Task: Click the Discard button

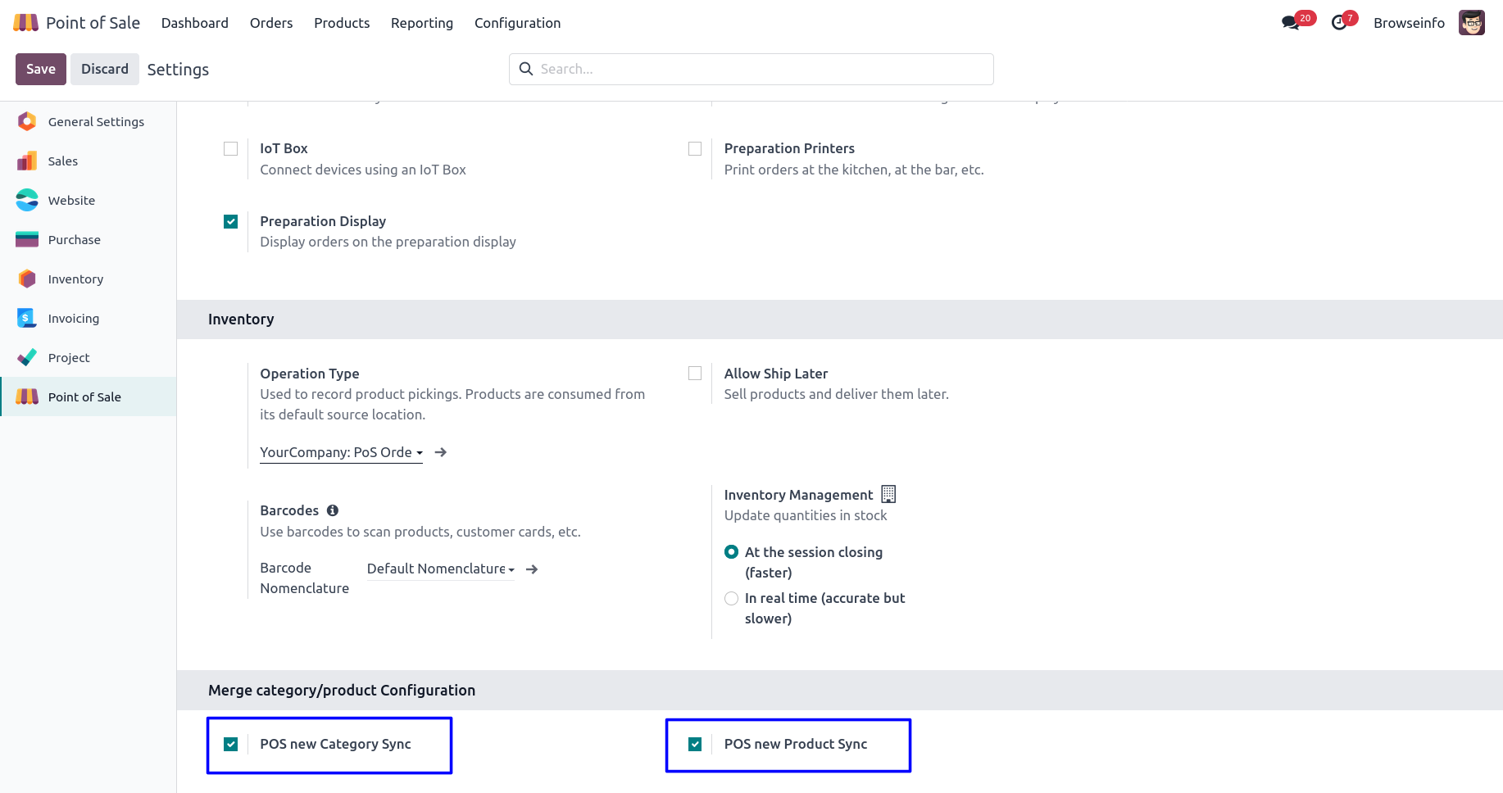Action: [105, 70]
